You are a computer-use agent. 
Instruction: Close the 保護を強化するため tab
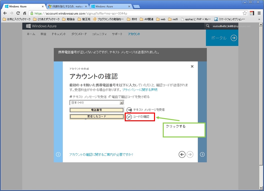[86, 6]
